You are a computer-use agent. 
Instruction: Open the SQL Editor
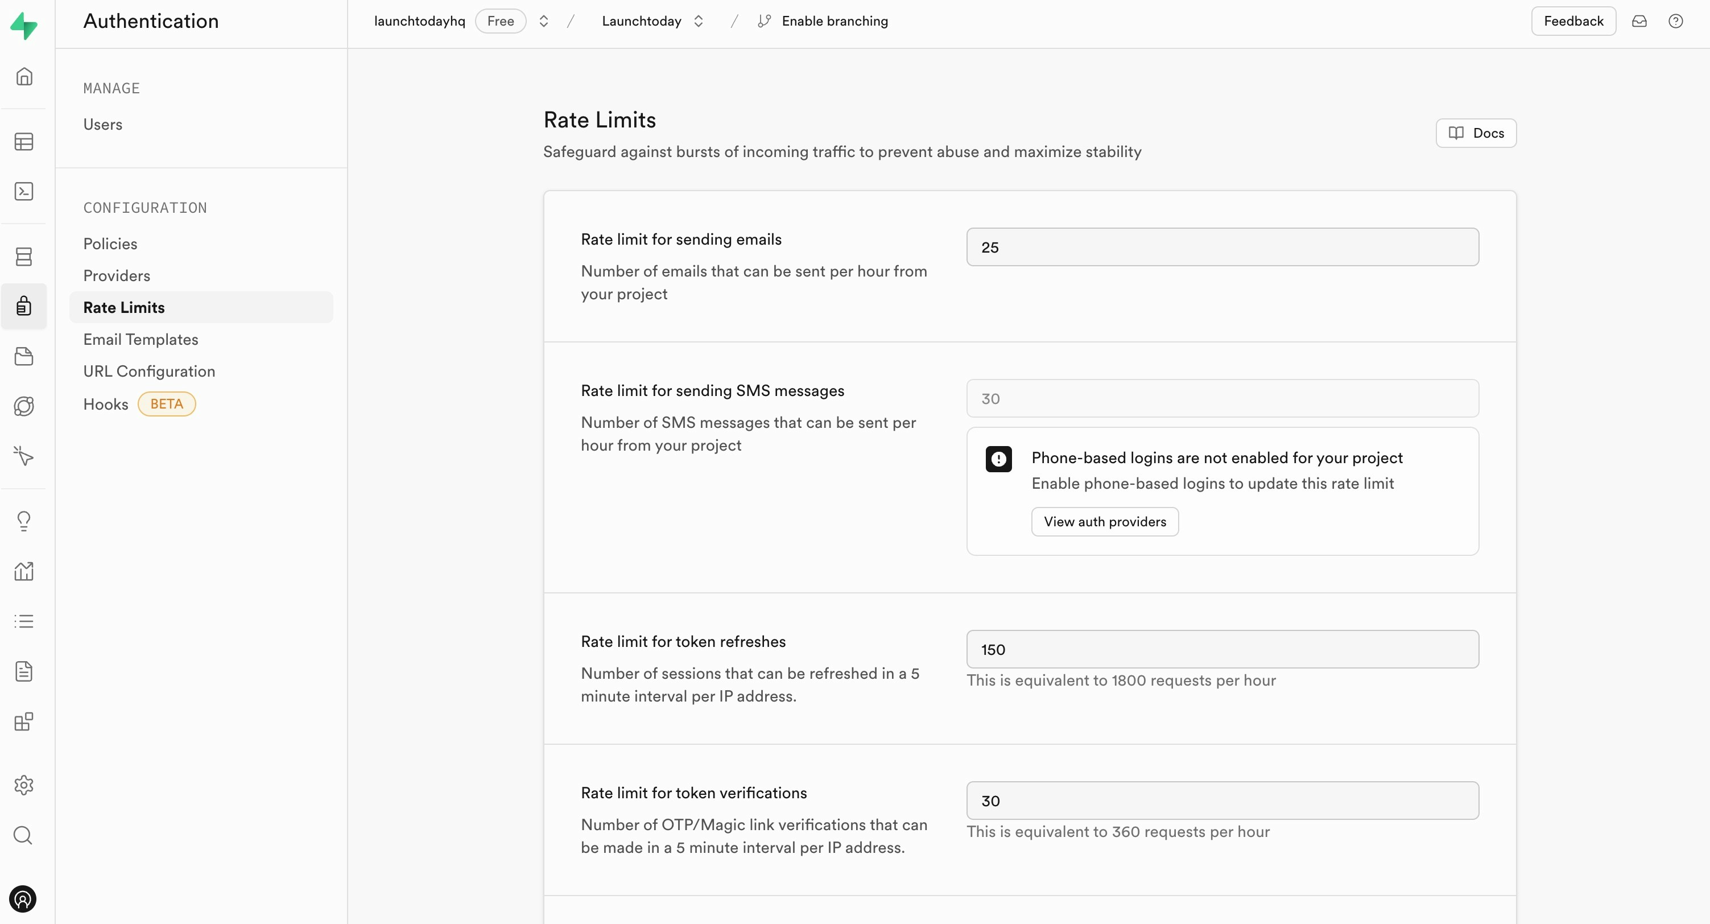point(24,191)
